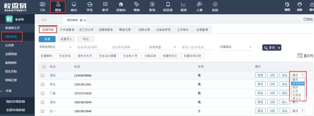Viewport: 314px width, 116px height.
Task: Open 我的市场咨询 in the sidebar
Action: (x=15, y=101)
